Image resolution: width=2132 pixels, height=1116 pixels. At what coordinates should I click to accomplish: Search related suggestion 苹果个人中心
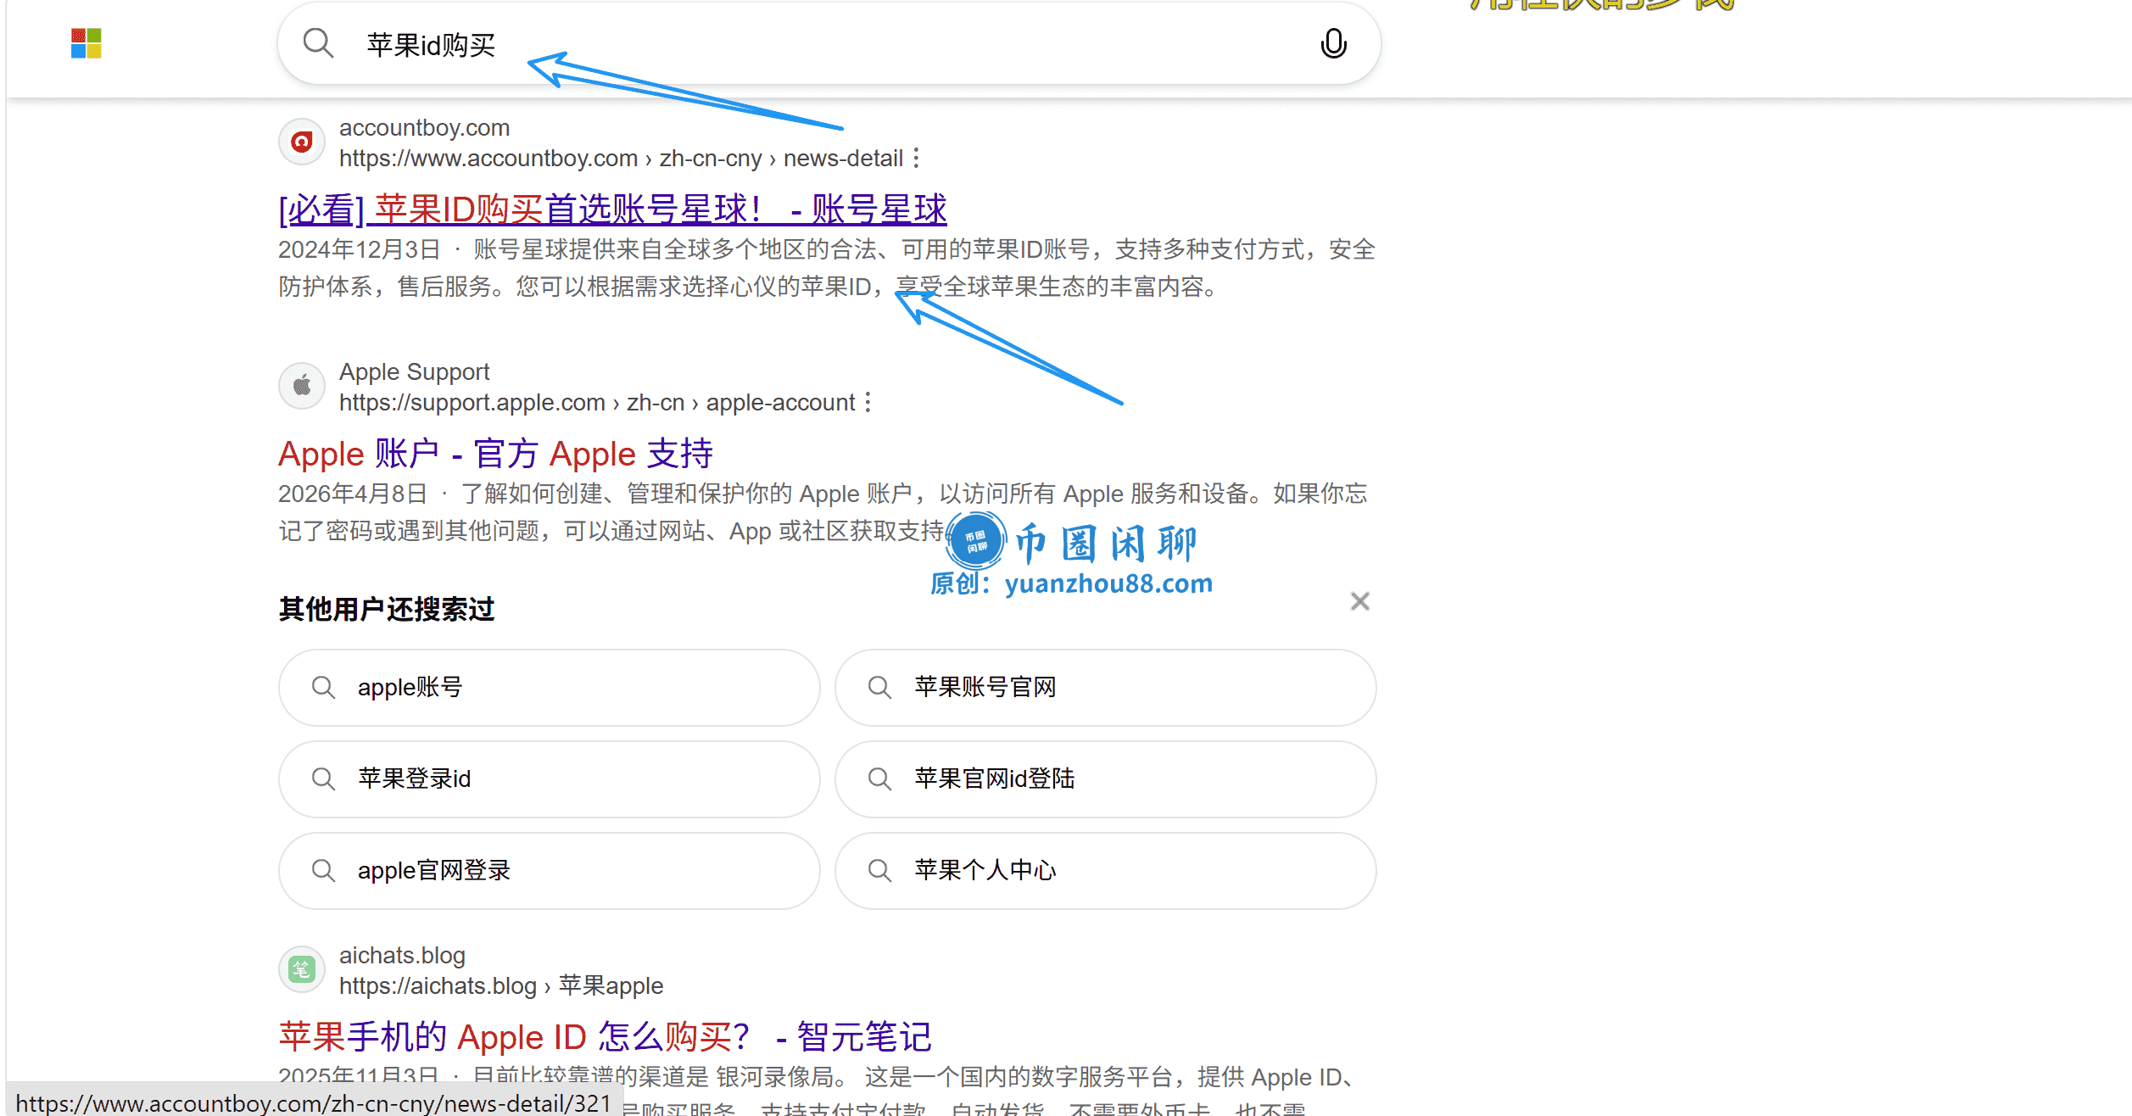click(1105, 871)
